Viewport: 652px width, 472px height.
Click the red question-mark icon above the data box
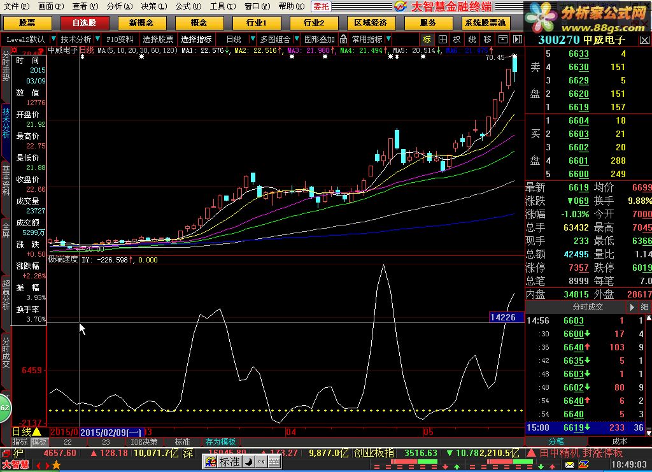(41, 52)
